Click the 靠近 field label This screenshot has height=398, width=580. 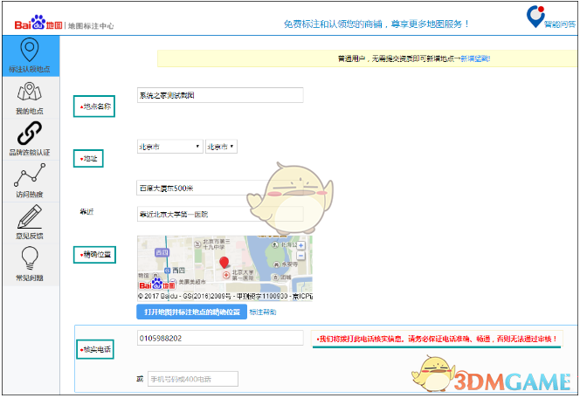[87, 212]
